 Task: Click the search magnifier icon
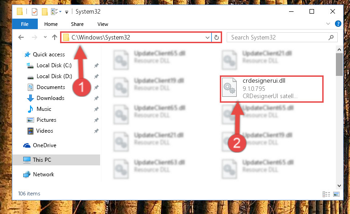[x=331, y=37]
